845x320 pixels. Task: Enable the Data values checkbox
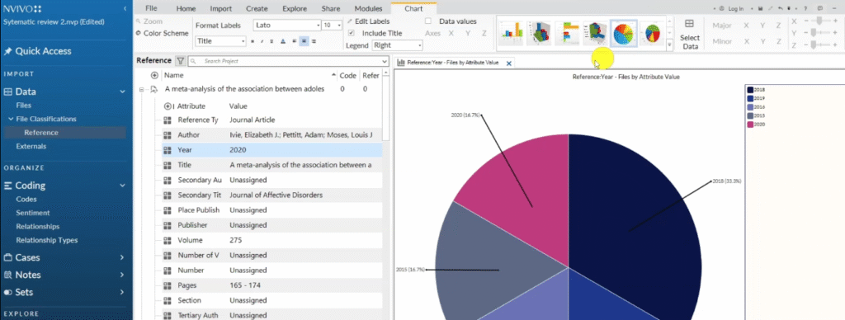[x=428, y=21]
